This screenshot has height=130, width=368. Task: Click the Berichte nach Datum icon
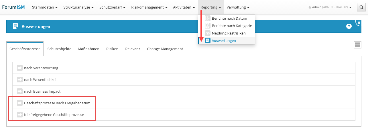click(208, 18)
